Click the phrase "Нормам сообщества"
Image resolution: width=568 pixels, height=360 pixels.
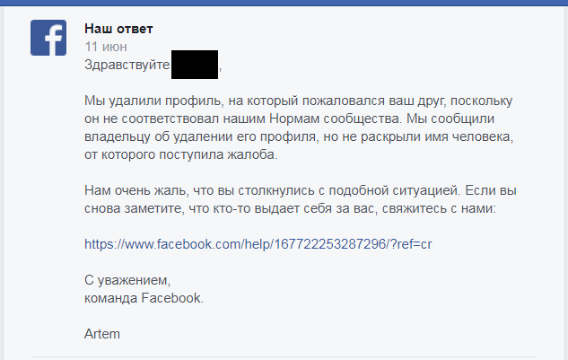point(341,119)
